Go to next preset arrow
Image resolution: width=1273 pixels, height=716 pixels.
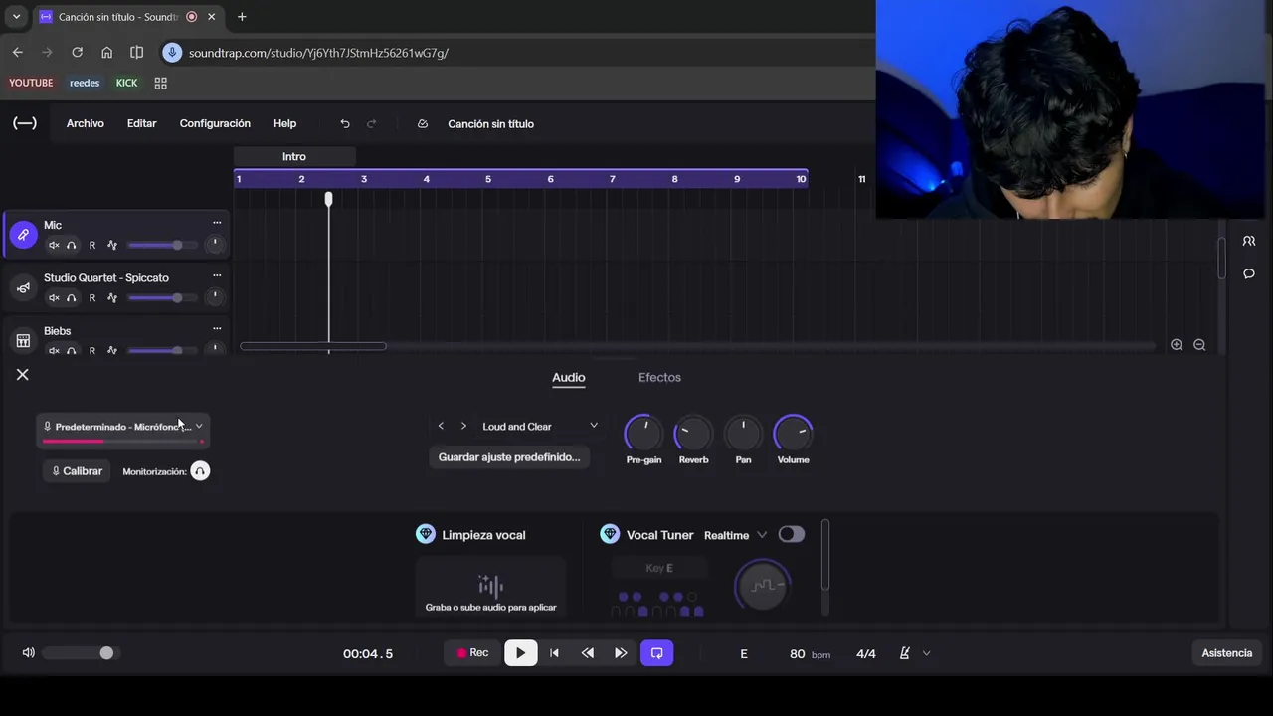tap(463, 426)
